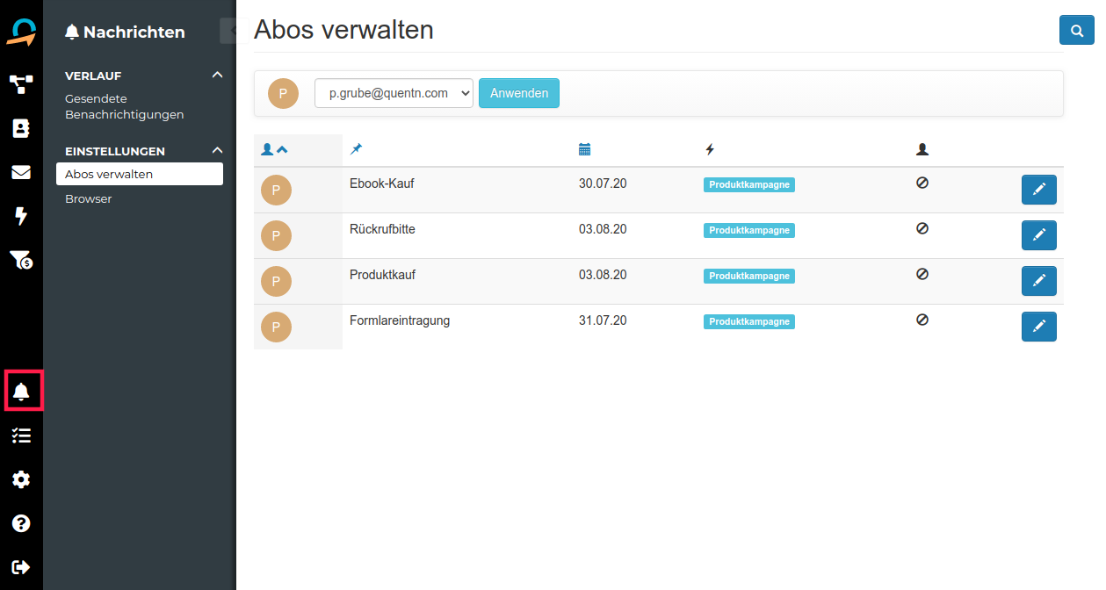
Task: Click the Quentn logo icon
Action: tap(21, 31)
